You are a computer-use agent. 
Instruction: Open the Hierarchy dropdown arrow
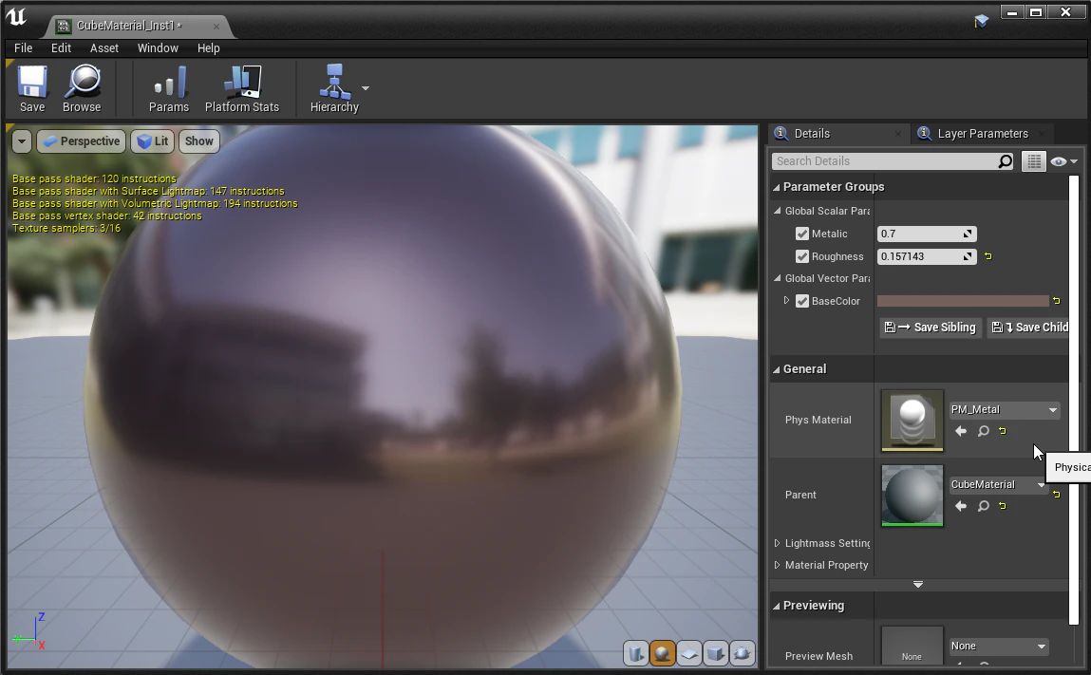pyautogui.click(x=366, y=88)
